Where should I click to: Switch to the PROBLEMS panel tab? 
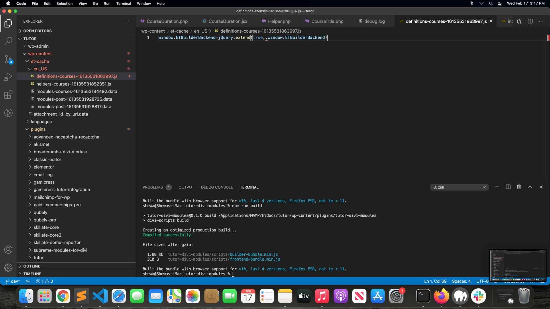(153, 187)
